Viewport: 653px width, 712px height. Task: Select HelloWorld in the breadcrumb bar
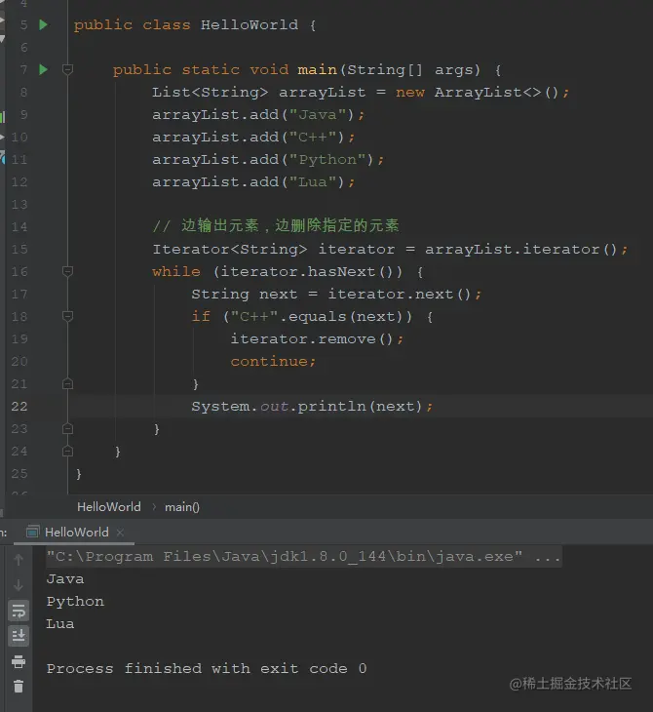[109, 507]
